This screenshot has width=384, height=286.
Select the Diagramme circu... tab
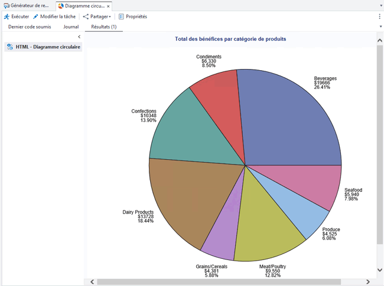point(84,6)
